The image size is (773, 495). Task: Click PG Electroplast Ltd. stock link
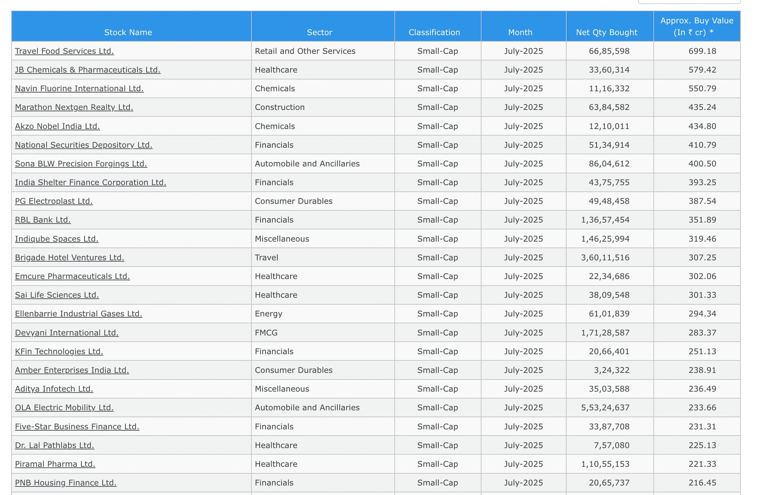pyautogui.click(x=54, y=201)
